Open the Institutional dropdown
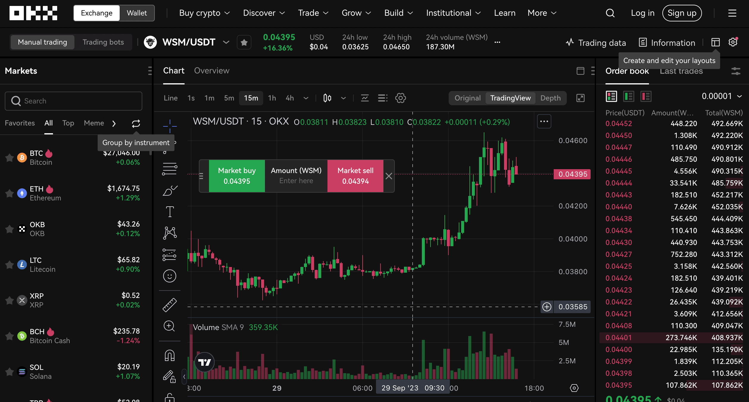 tap(453, 13)
